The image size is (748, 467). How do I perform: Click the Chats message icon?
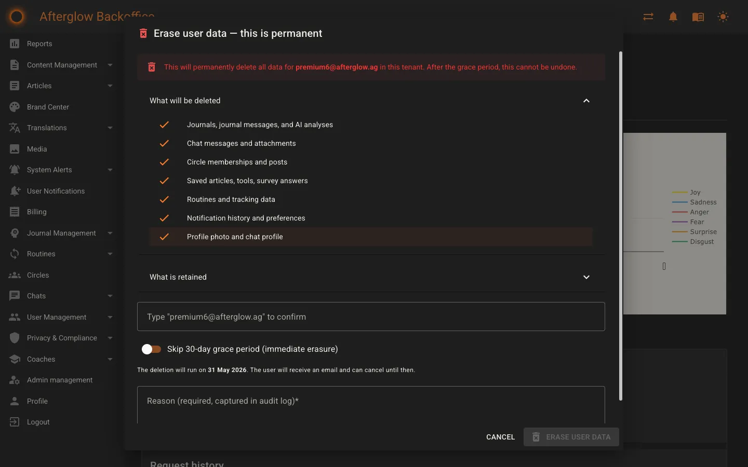coord(15,296)
